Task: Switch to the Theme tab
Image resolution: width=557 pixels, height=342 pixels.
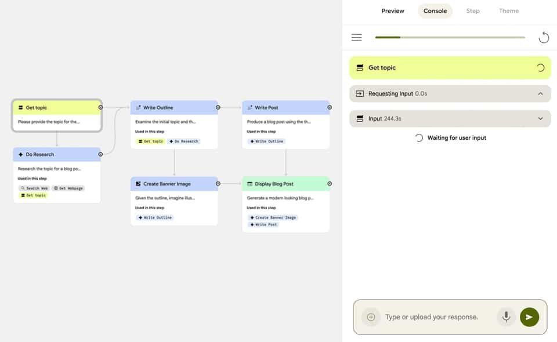Action: [509, 11]
